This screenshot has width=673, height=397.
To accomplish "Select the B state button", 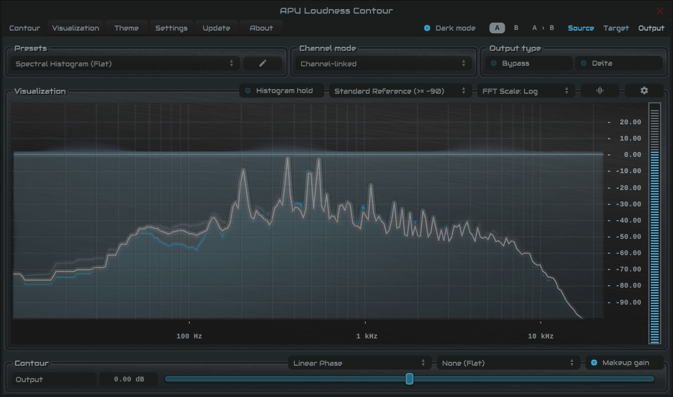I will click(x=516, y=28).
